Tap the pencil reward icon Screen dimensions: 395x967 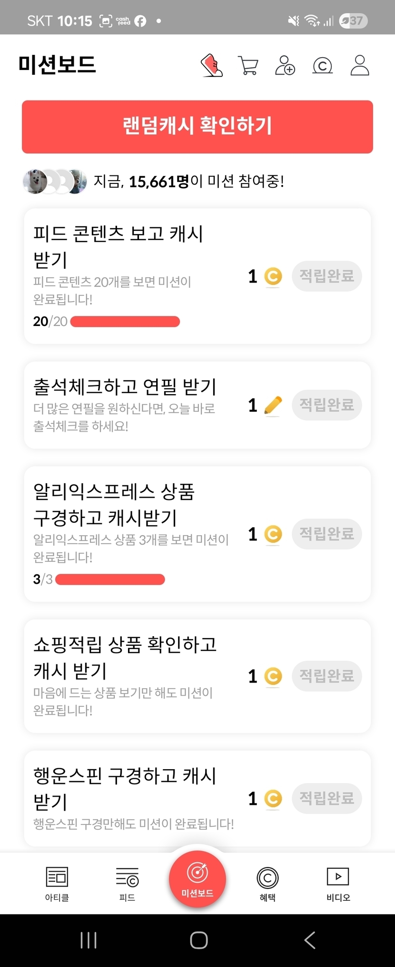tap(273, 406)
